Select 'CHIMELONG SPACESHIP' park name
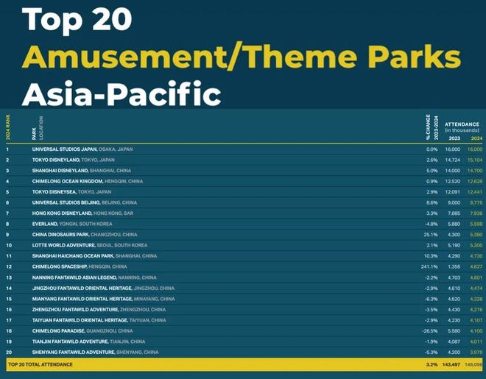Screen dimensions: 486x379 (x=60, y=266)
